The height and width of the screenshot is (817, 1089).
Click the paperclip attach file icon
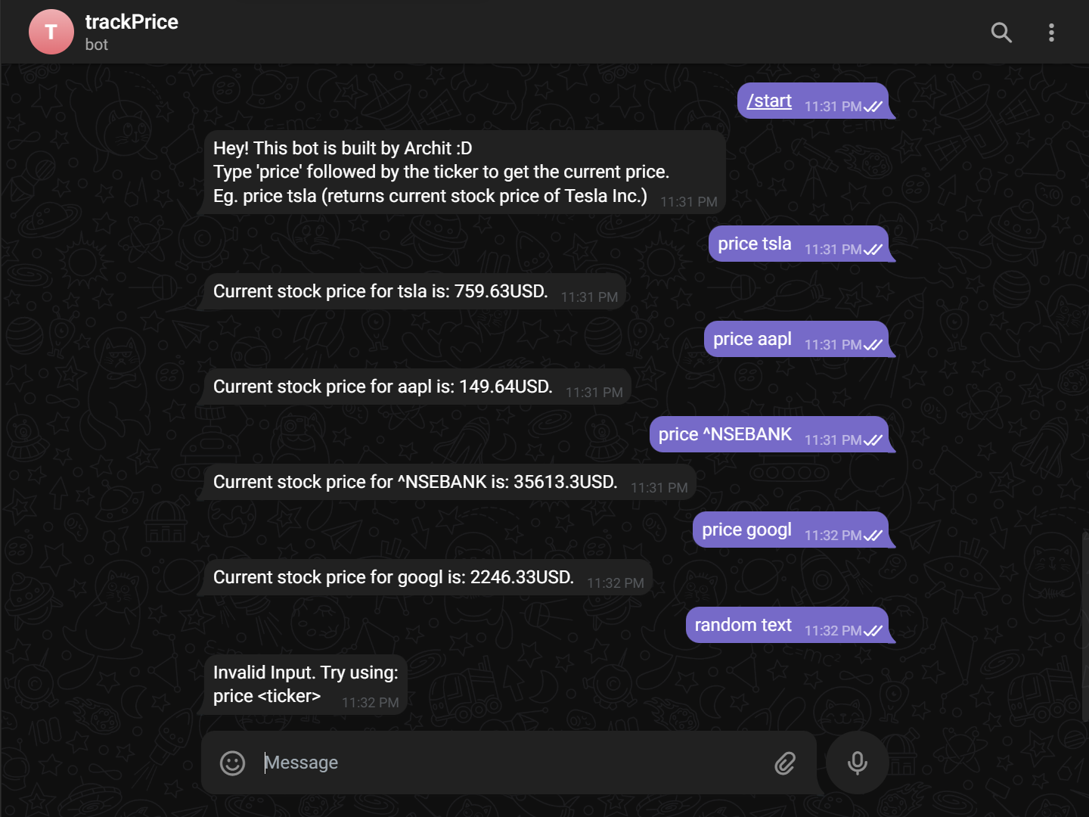point(785,763)
